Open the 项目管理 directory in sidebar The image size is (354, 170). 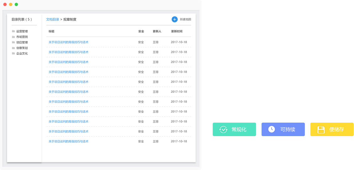tap(22, 42)
